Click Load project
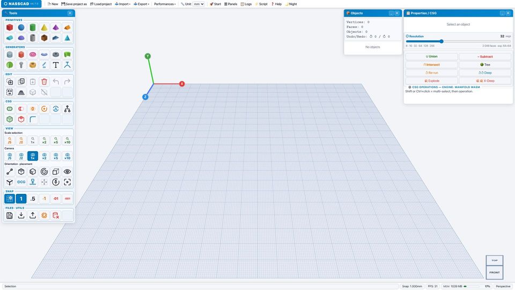The height and width of the screenshot is (290, 515). (x=101, y=4)
